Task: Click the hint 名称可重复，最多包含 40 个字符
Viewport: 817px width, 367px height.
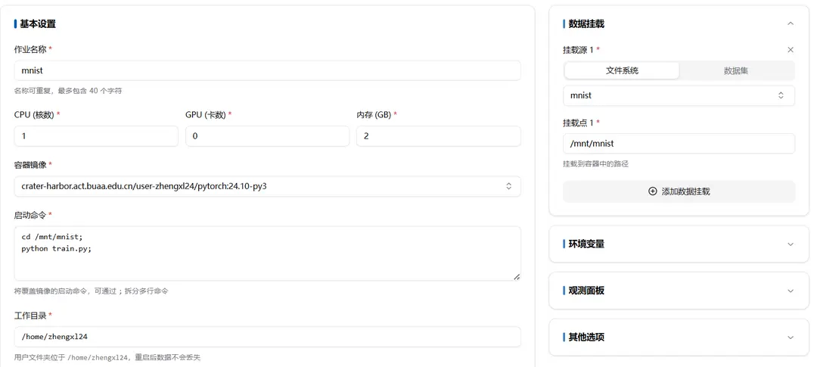Action: click(68, 91)
